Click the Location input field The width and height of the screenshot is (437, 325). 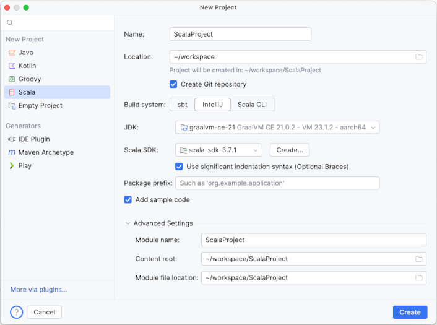(298, 57)
